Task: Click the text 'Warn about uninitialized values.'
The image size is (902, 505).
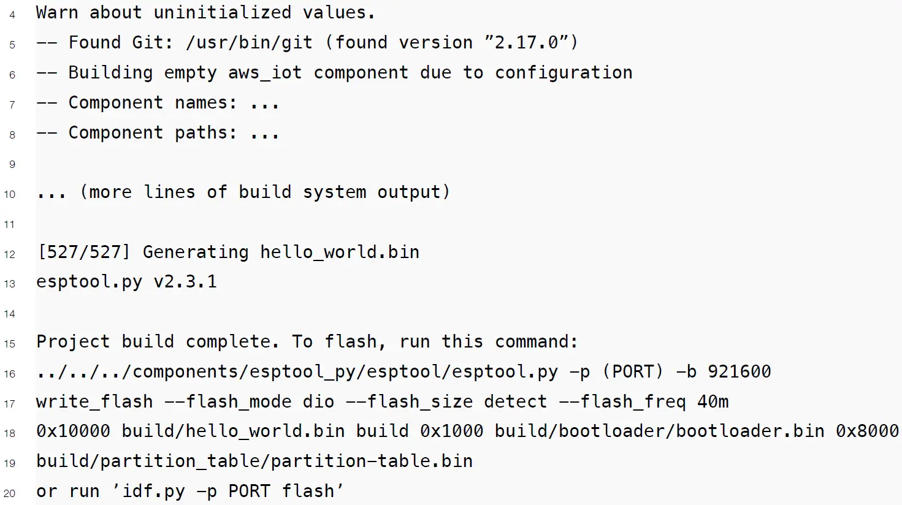Action: (205, 12)
